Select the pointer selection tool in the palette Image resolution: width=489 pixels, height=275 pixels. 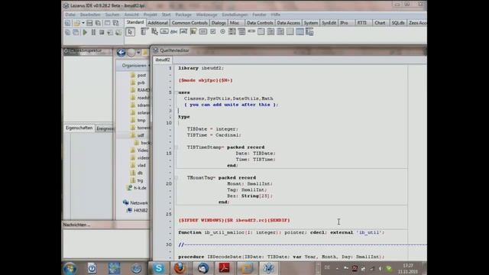coord(131,32)
